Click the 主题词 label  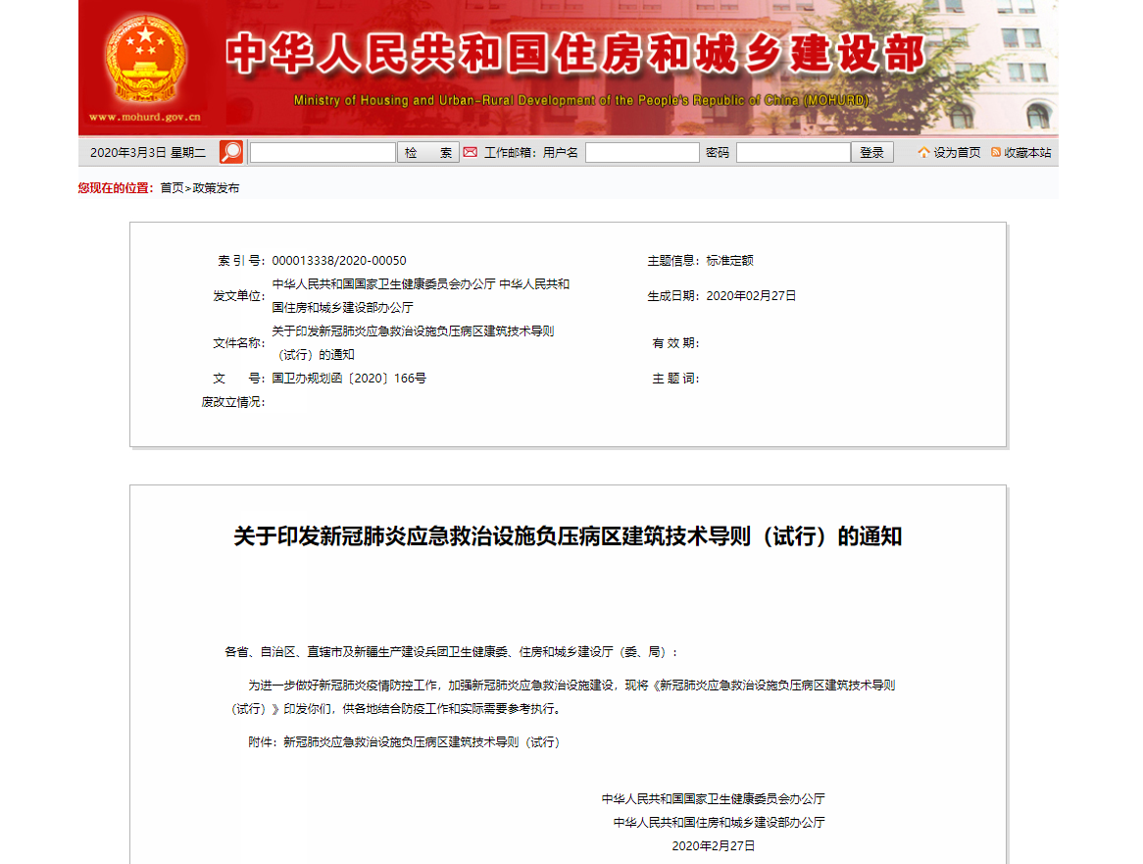pyautogui.click(x=675, y=378)
